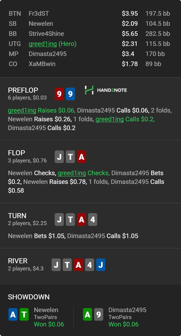
Task: Click the gray Jack card on the flop
Action: click(59, 157)
